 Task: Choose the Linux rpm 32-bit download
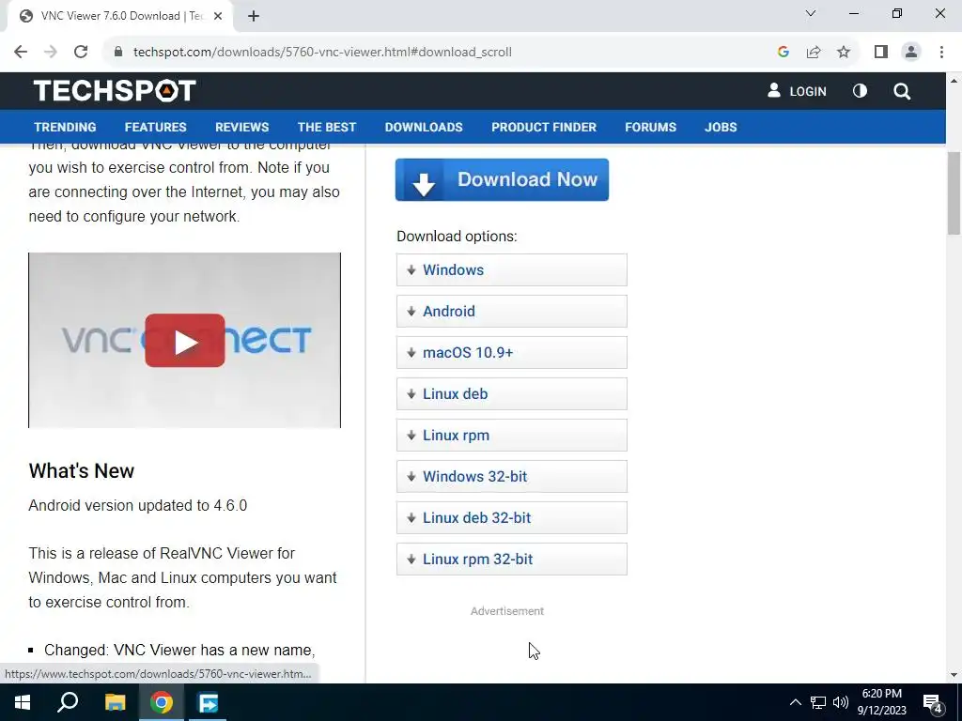coord(512,560)
